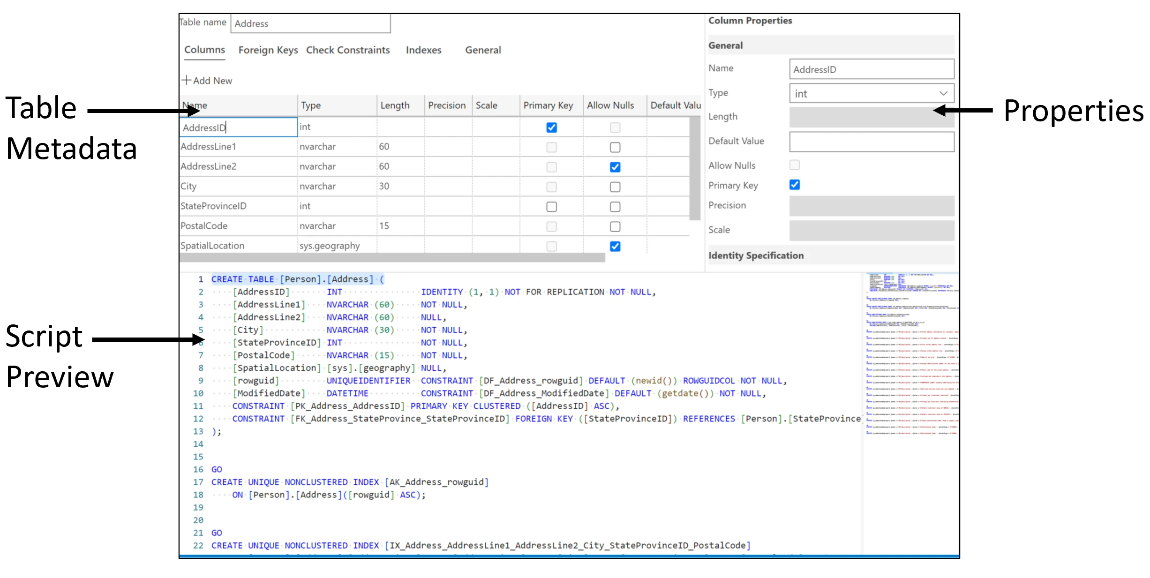
Task: Click the horizontal scrollbar below the column grid
Action: [393, 257]
